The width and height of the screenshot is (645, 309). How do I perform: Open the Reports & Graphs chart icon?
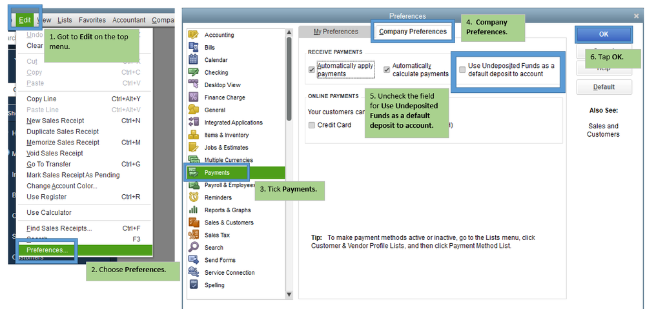(193, 210)
